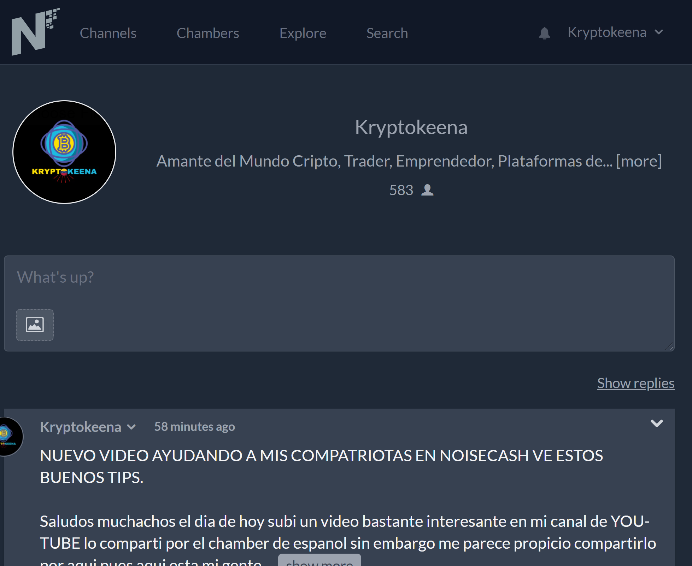Click the noise.cash N logo

tap(35, 32)
